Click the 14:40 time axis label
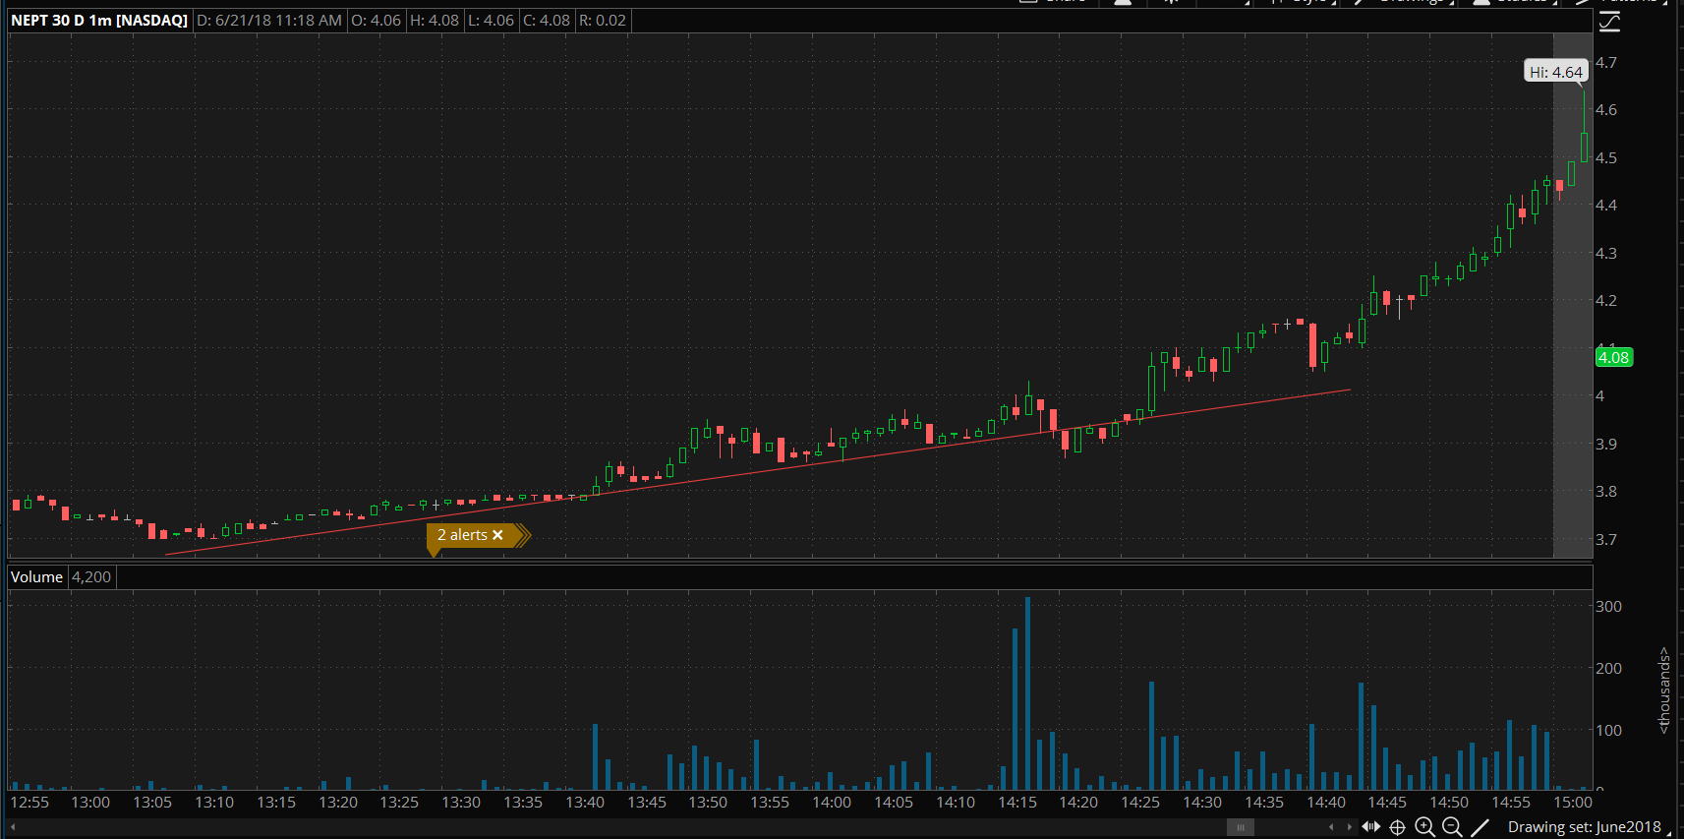This screenshot has height=839, width=1684. click(1326, 803)
